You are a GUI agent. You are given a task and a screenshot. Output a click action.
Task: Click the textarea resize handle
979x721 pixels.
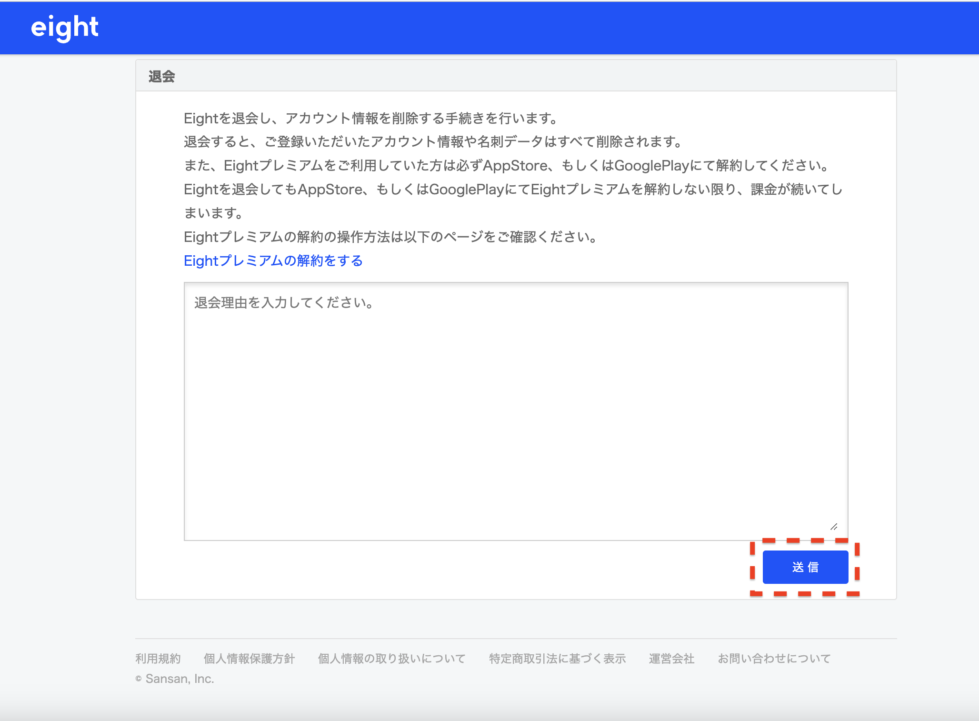pyautogui.click(x=834, y=527)
